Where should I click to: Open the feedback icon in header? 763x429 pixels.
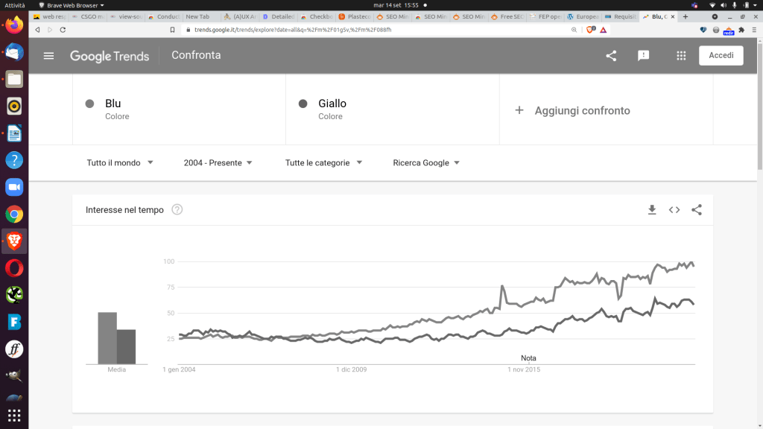[x=644, y=56]
